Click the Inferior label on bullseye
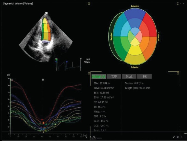 135,67
